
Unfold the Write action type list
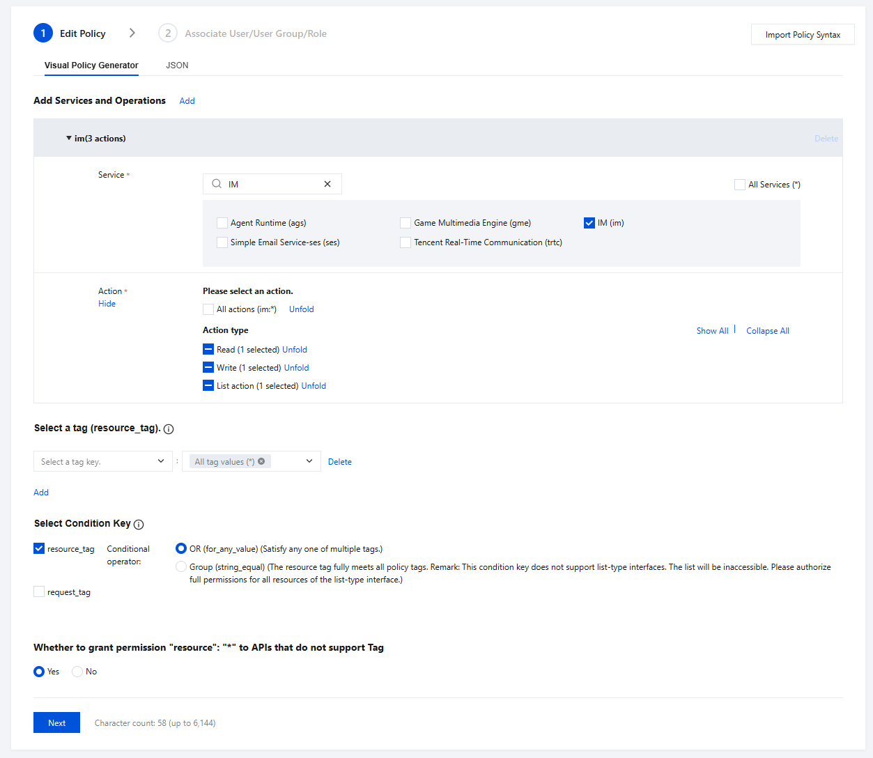tap(296, 368)
